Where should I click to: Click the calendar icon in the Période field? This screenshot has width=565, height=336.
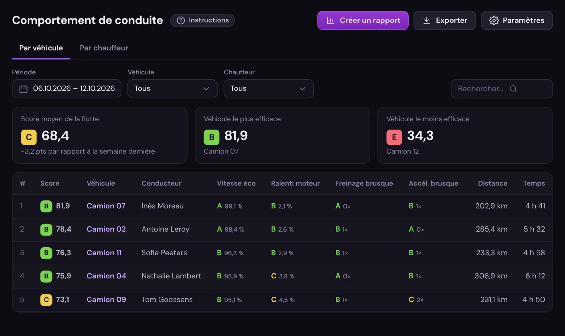(x=24, y=88)
